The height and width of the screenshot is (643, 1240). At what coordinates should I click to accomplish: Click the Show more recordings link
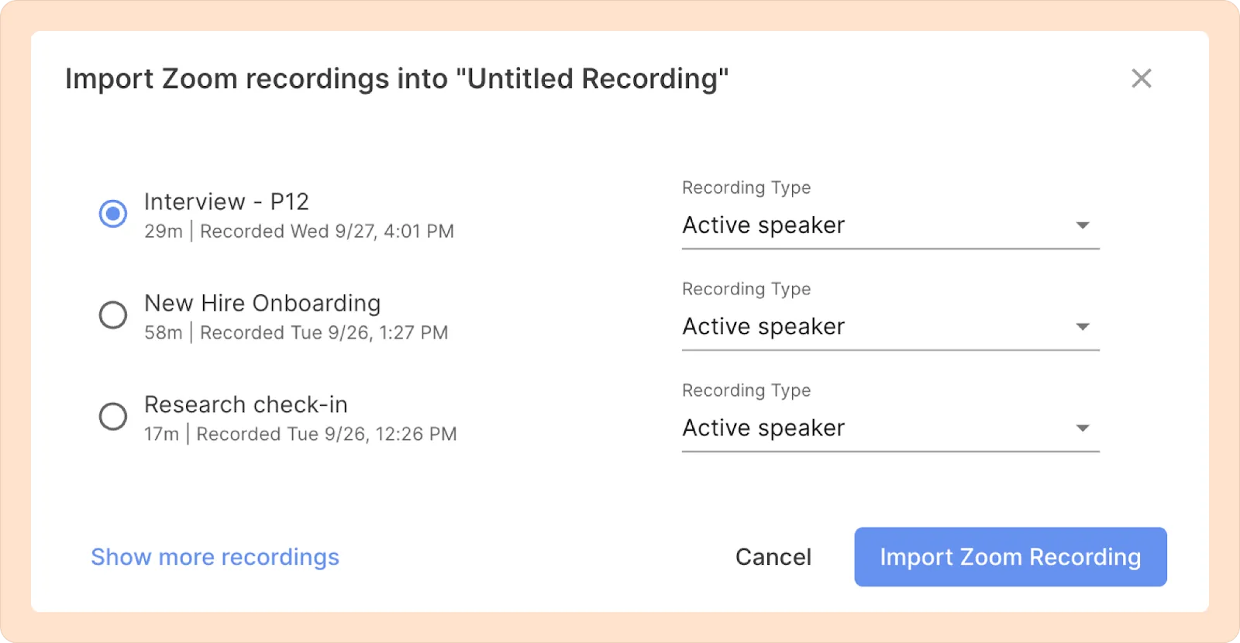215,557
